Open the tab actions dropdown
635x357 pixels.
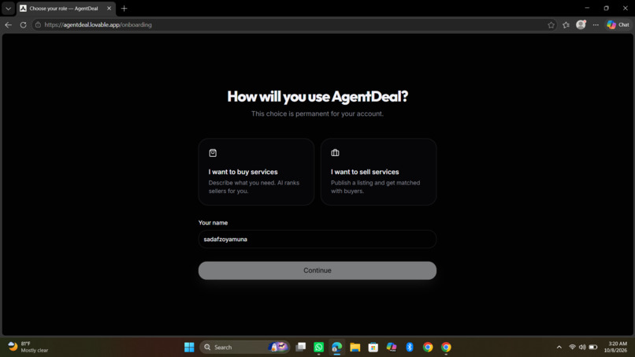point(8,8)
